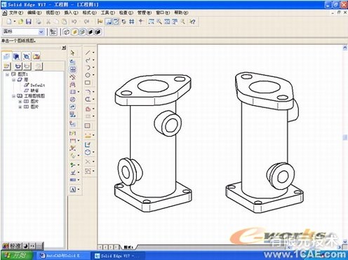This screenshot has width=348, height=260.
Task: Click the Print icon in the main toolbar
Action: (38, 22)
